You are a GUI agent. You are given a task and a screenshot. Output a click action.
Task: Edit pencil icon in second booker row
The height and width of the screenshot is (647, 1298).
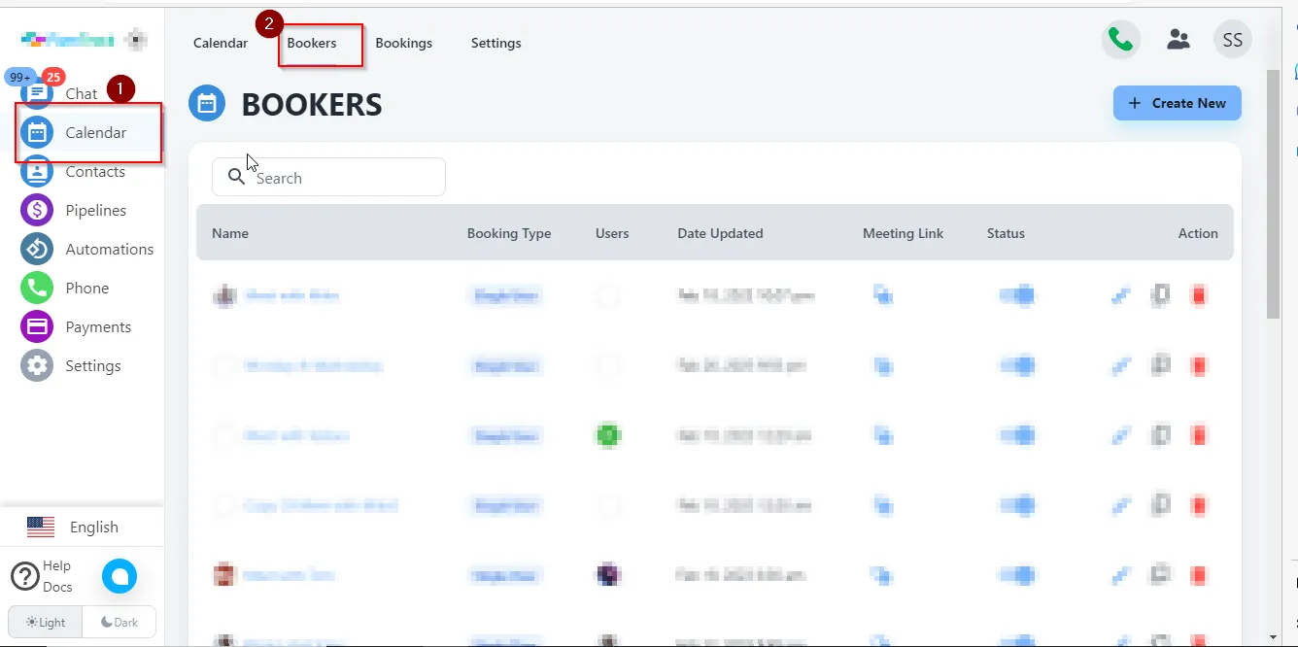(x=1121, y=365)
